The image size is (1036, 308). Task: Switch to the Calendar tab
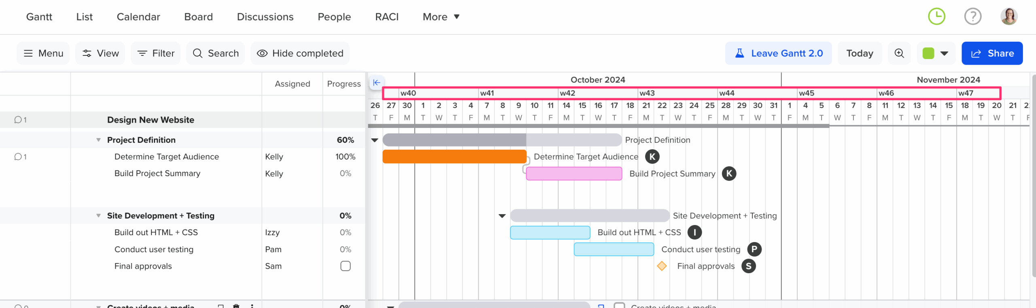(138, 17)
